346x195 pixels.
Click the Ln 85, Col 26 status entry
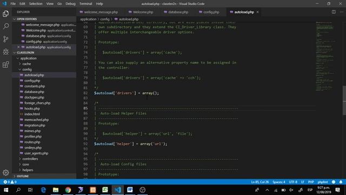pos(260,182)
